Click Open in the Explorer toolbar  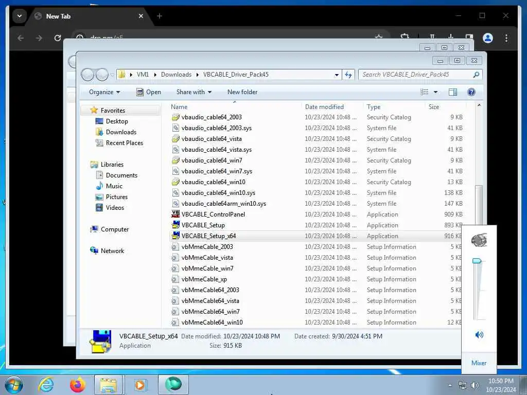[149, 92]
